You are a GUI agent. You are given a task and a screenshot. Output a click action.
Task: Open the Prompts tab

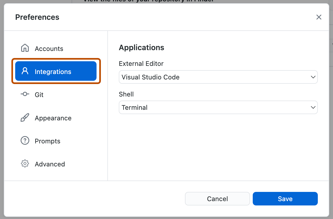click(56, 141)
